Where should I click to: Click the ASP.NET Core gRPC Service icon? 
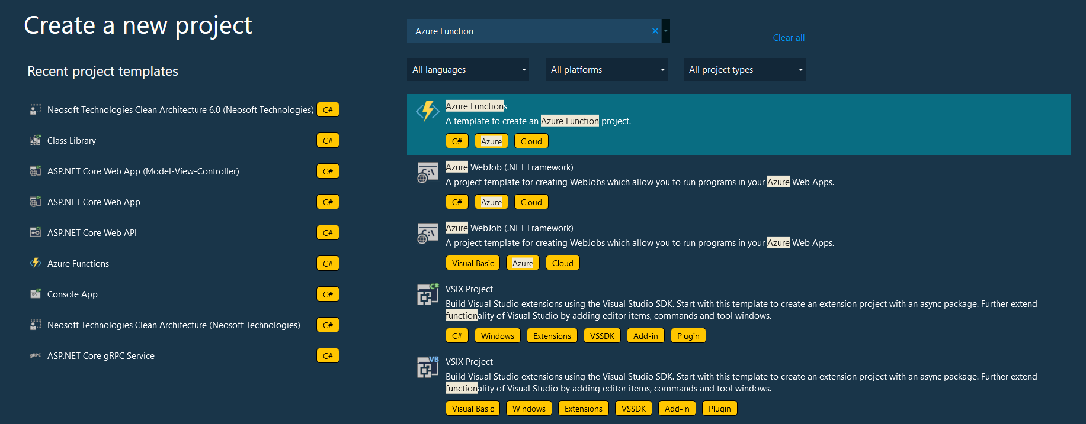36,355
